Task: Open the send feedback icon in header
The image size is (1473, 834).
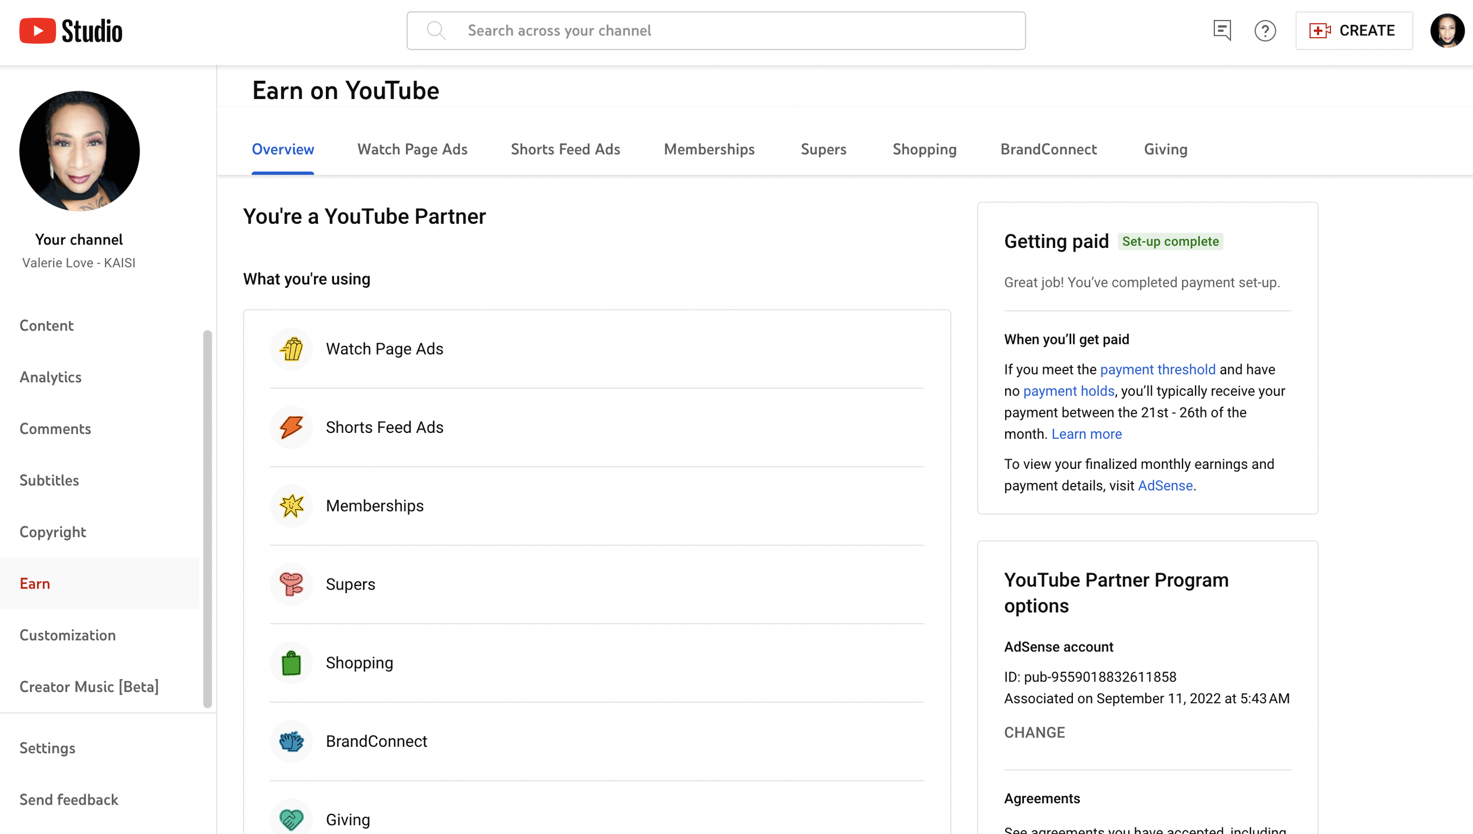Action: click(1222, 31)
